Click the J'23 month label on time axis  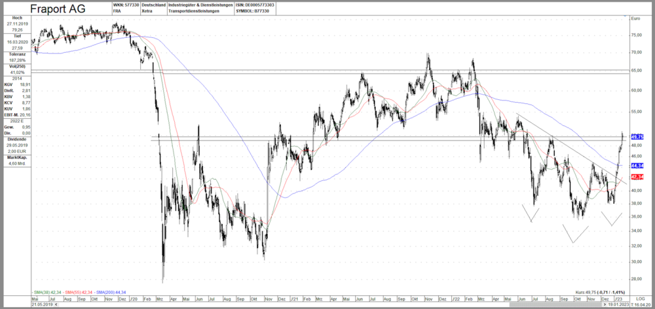click(617, 299)
